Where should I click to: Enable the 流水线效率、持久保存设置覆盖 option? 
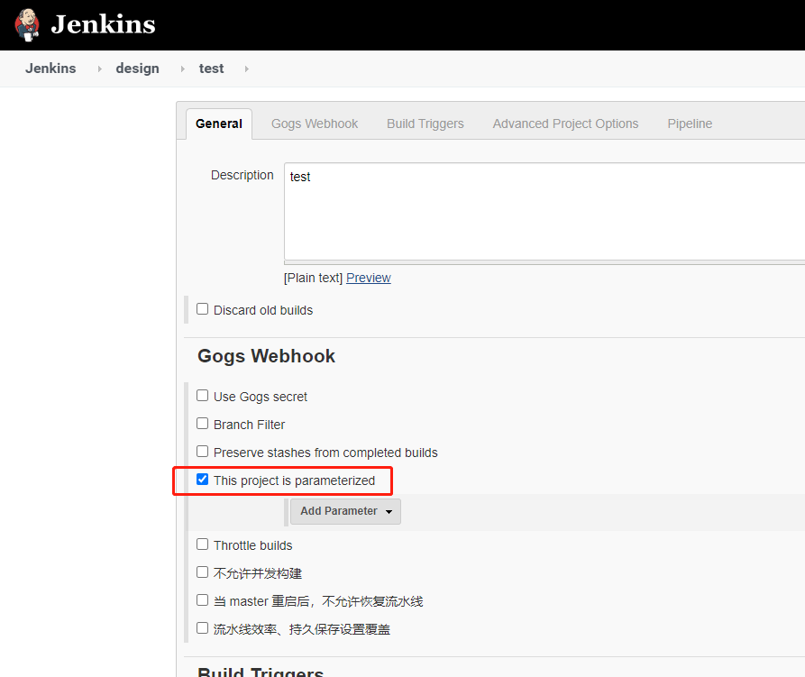(202, 627)
